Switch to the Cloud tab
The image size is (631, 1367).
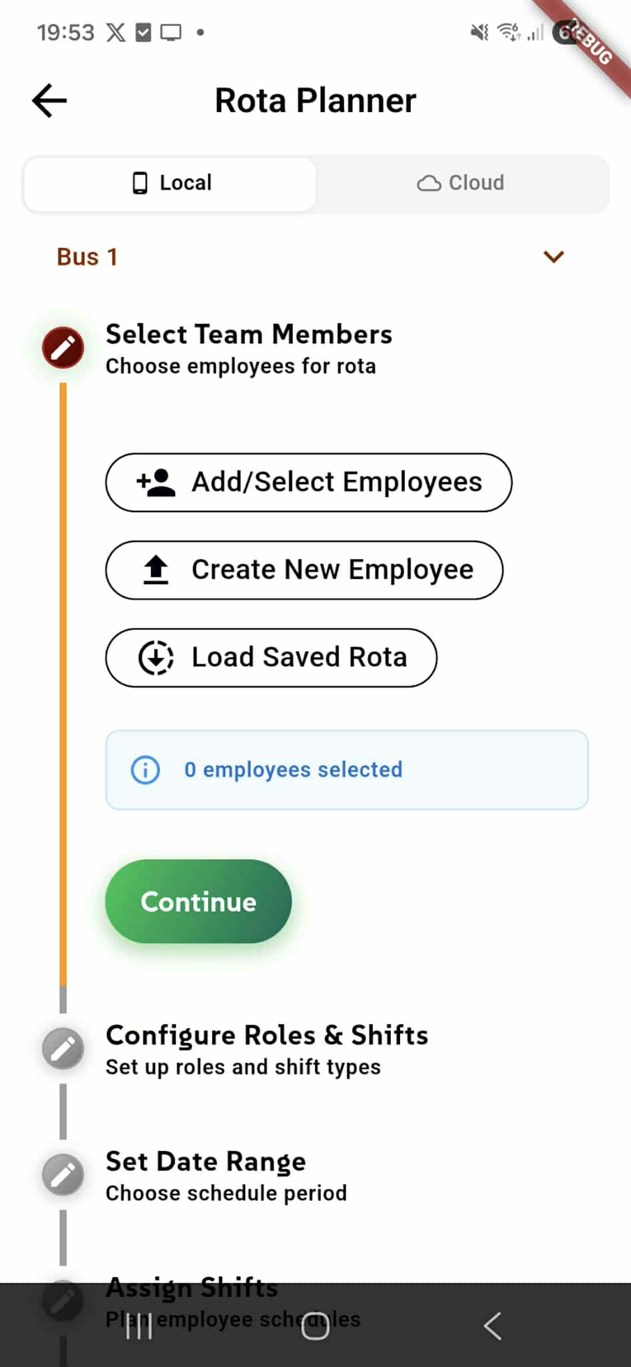(x=462, y=182)
